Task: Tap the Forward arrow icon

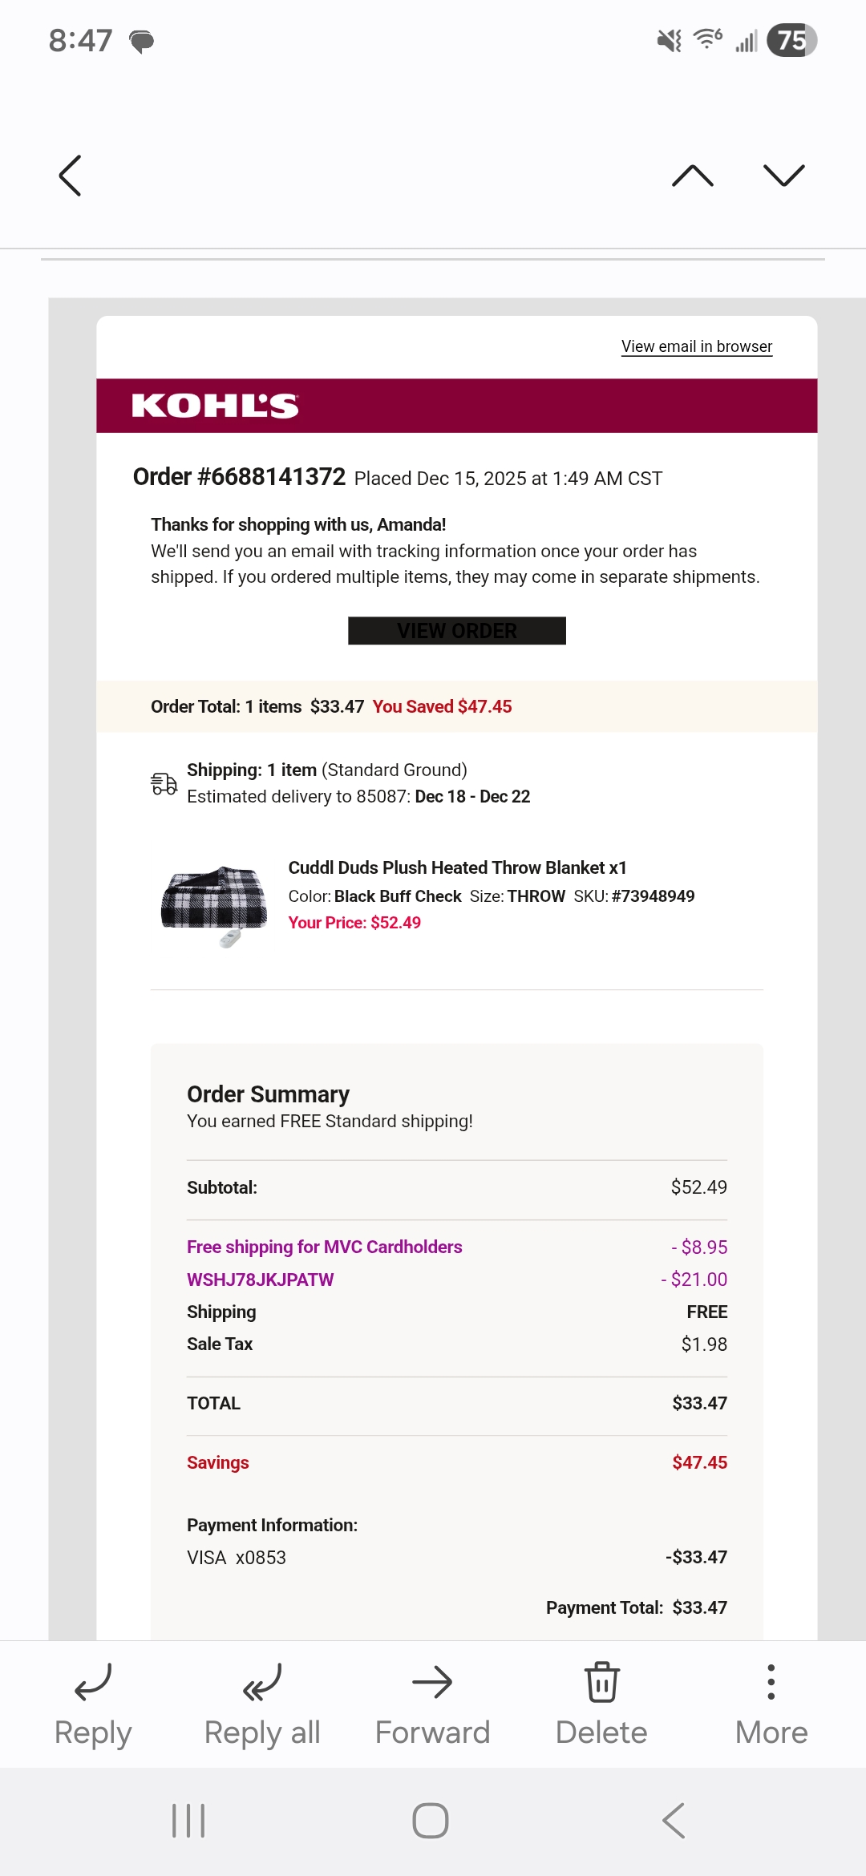Action: (x=432, y=1681)
